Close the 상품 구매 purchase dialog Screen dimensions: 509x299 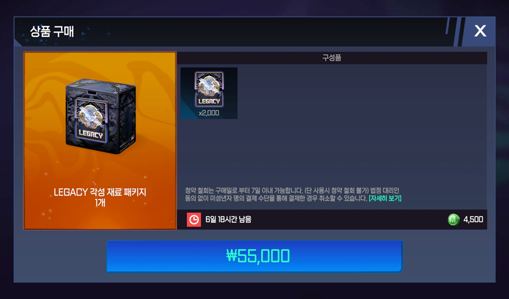coord(480,31)
